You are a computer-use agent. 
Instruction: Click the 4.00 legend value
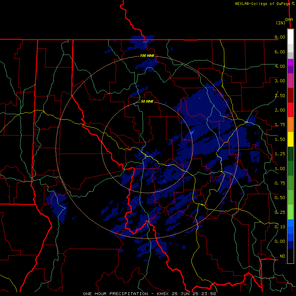280,66
